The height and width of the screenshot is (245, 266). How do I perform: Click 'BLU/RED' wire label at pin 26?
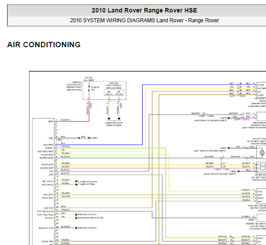65,227
